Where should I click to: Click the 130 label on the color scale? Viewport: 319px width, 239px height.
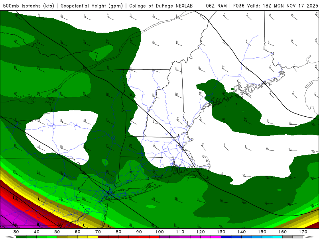pos(221,232)
